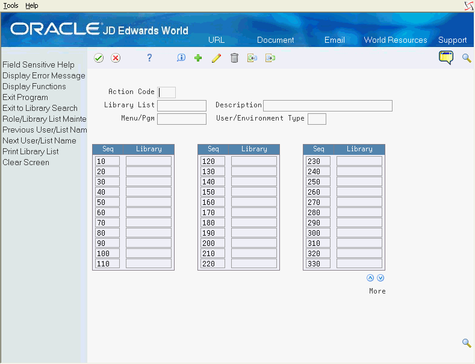
Task: Click Field Sensitive Help link
Action: [x=39, y=64]
